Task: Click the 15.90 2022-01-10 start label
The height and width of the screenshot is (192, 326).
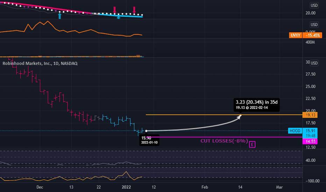Action: [149, 140]
